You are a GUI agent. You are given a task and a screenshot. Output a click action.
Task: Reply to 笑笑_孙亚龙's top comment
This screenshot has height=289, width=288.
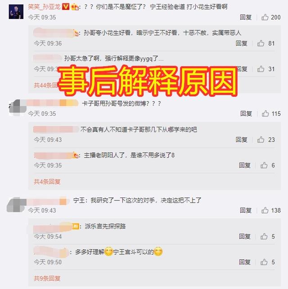(246, 17)
